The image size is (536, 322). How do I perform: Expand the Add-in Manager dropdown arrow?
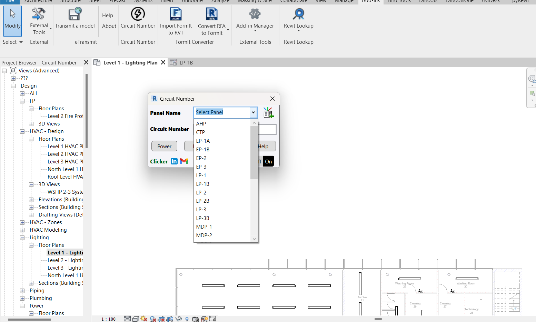255,31
